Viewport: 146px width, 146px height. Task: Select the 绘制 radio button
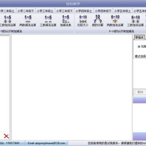tap(139, 47)
